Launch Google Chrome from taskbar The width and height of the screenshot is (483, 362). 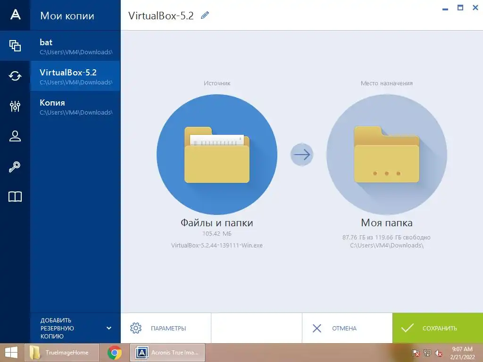click(114, 353)
